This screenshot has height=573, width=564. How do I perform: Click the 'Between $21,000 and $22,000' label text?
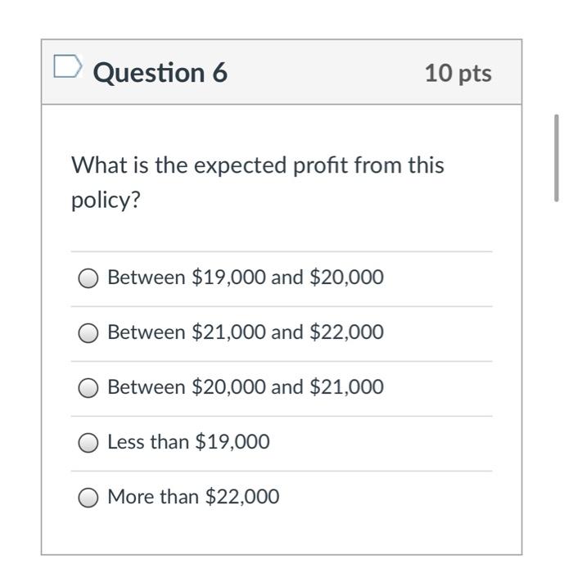point(245,332)
